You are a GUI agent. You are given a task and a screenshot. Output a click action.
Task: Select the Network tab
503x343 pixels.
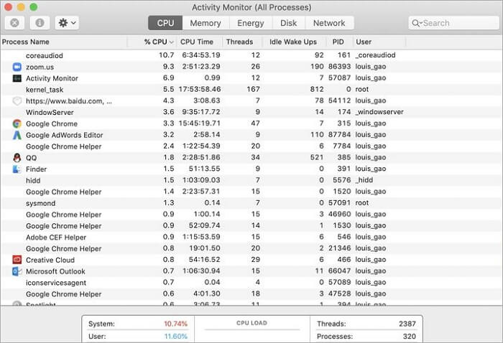coord(329,23)
